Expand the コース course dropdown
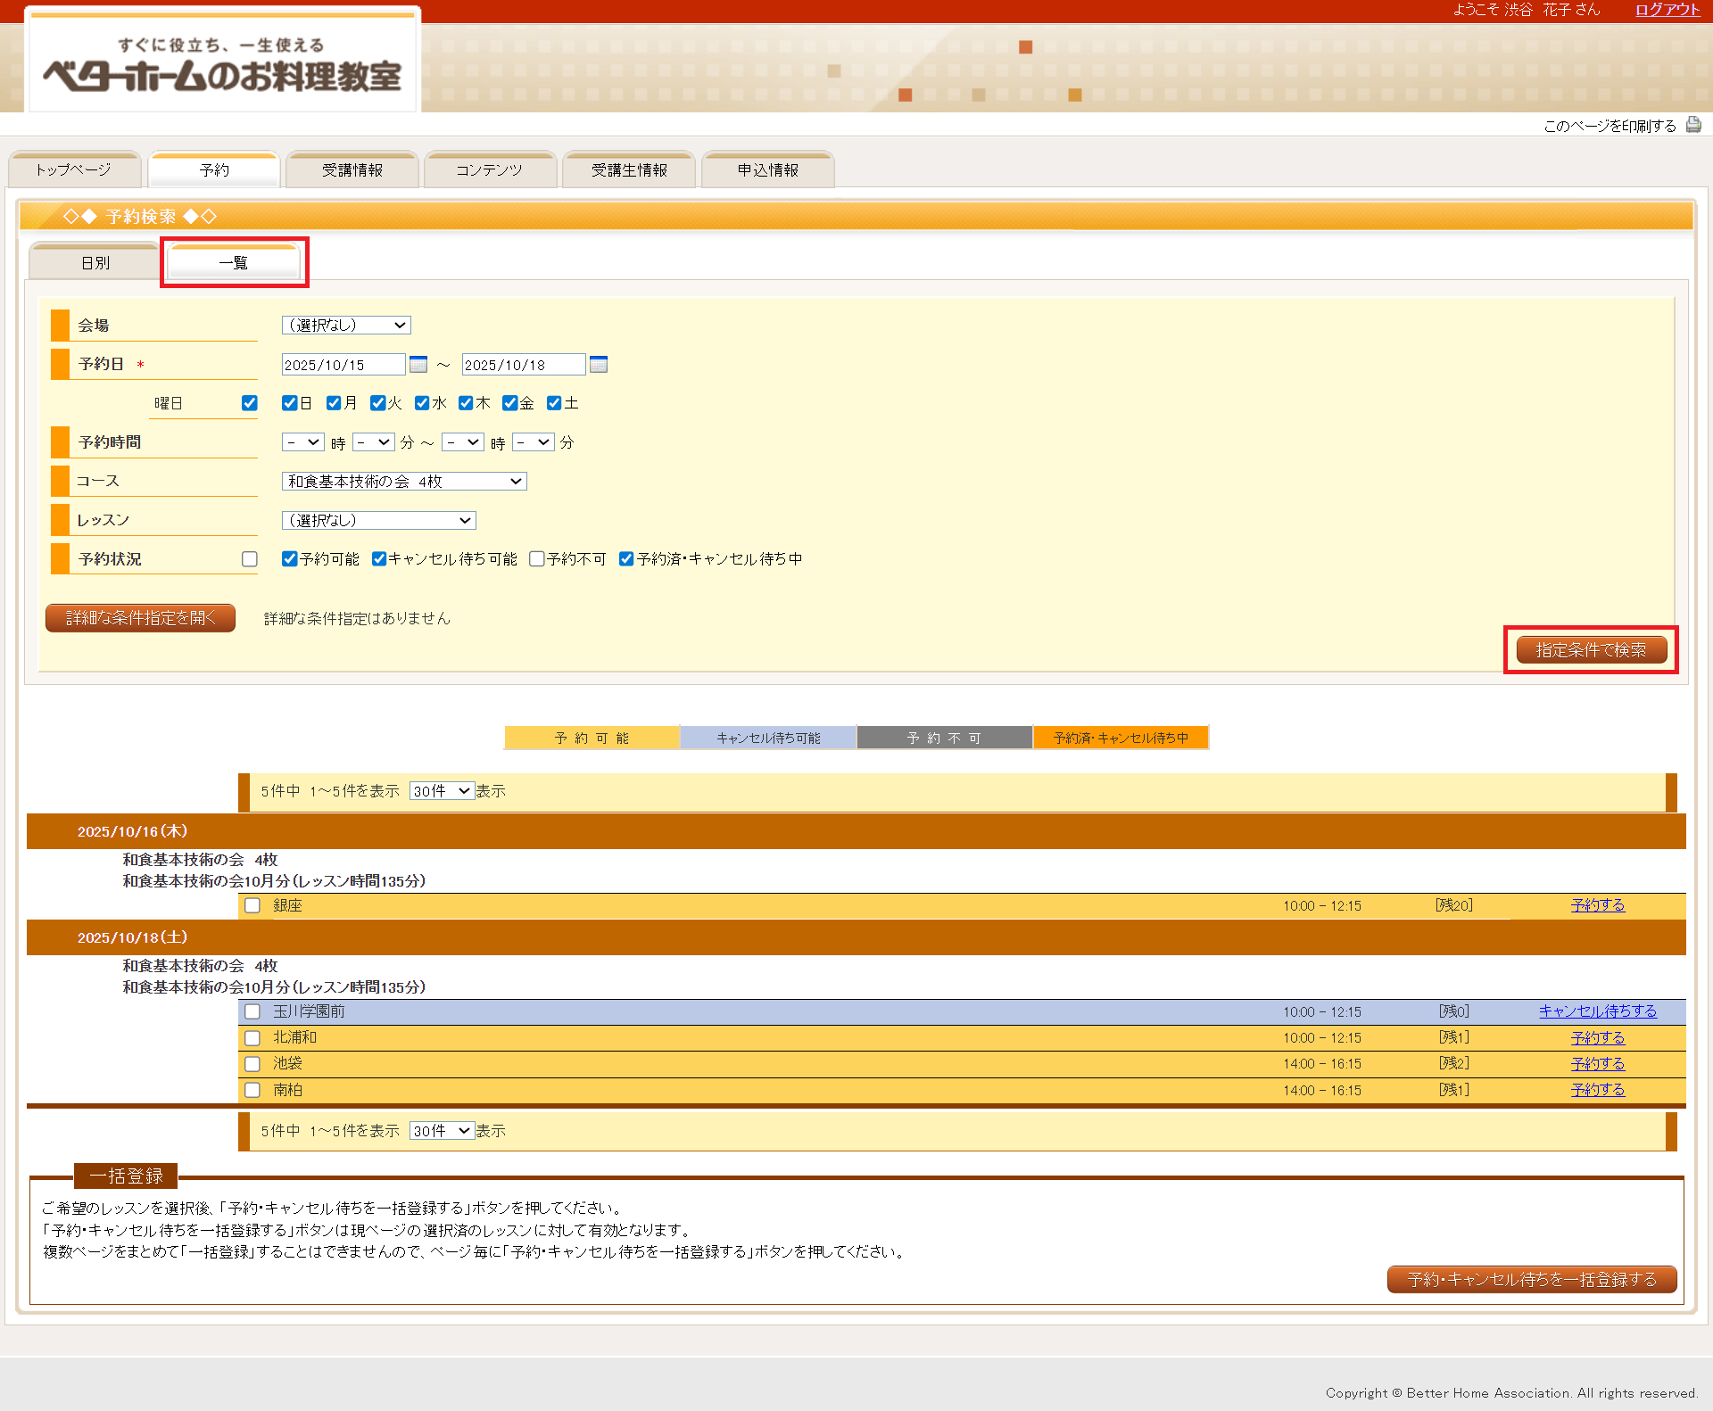Image resolution: width=1713 pixels, height=1411 pixels. 404,482
